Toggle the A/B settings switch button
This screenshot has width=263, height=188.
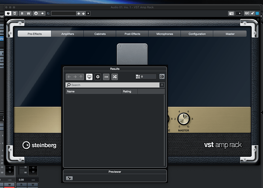coord(36,13)
